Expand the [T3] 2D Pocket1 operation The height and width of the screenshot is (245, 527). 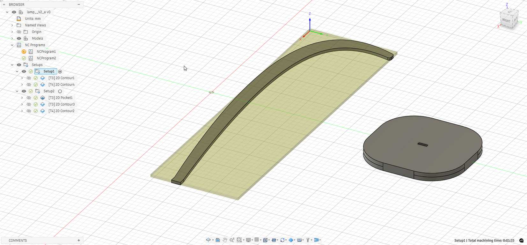pos(22,98)
